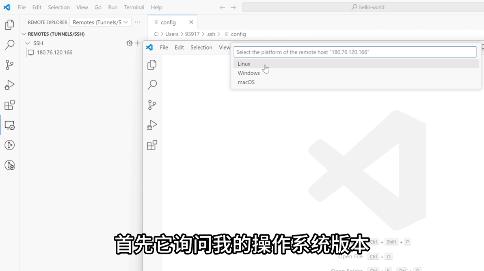
Task: Open Edit menu in the back window
Action: [x=37, y=7]
